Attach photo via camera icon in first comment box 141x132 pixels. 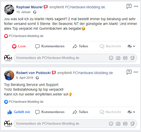(x=118, y=58)
